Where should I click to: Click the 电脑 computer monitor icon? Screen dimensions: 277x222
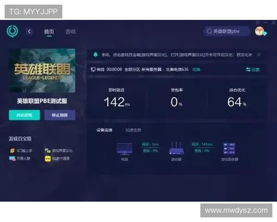pos(124,149)
